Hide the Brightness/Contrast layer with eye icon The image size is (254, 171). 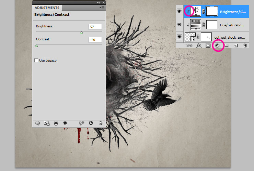point(179,11)
